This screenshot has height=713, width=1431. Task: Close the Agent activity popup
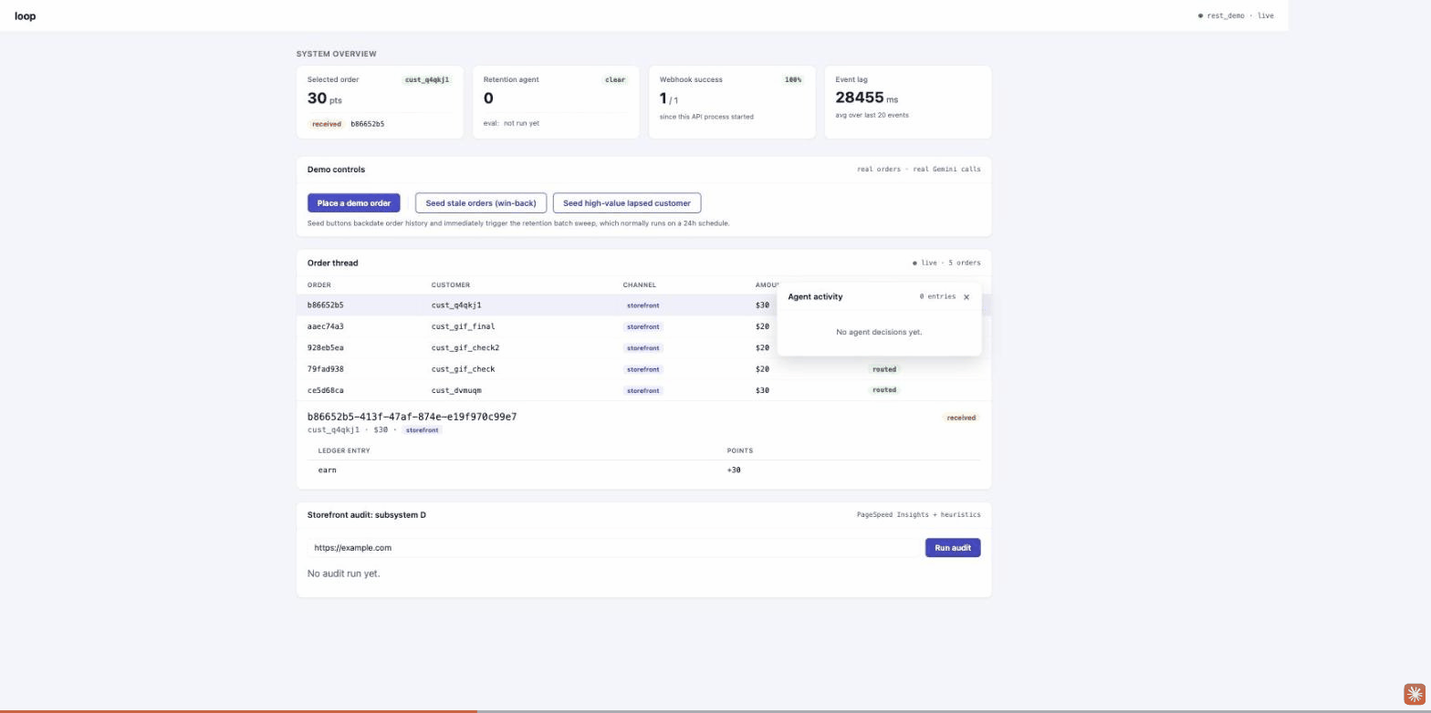point(966,297)
